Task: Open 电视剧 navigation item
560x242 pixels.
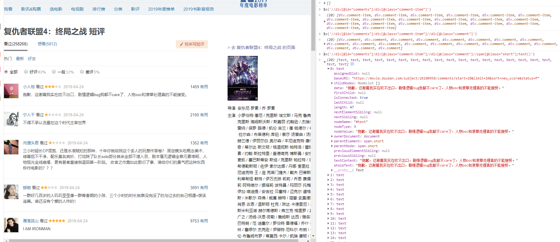Action: (77, 9)
